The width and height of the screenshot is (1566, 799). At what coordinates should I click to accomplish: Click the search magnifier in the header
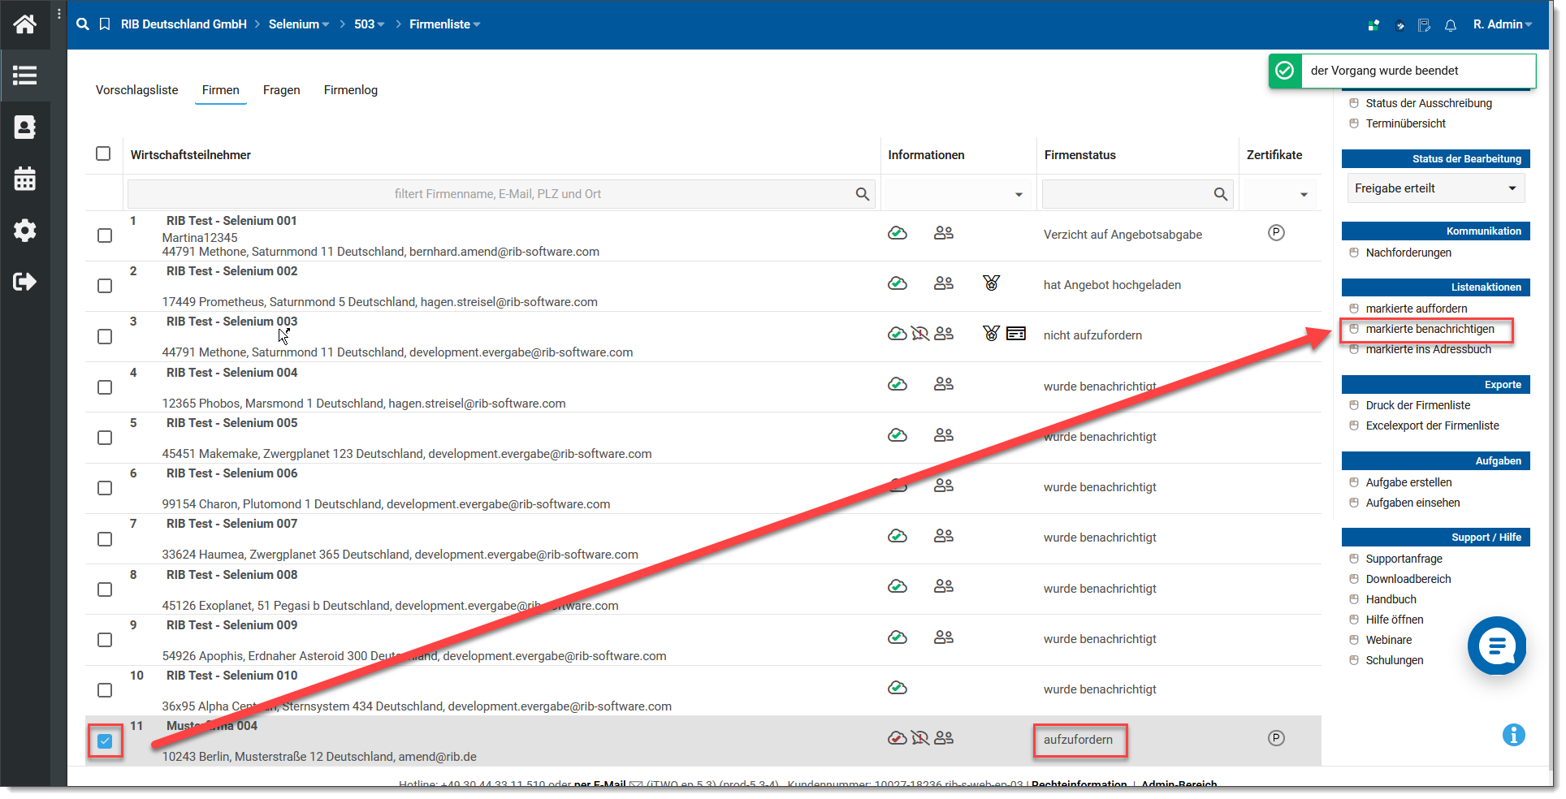[x=83, y=24]
